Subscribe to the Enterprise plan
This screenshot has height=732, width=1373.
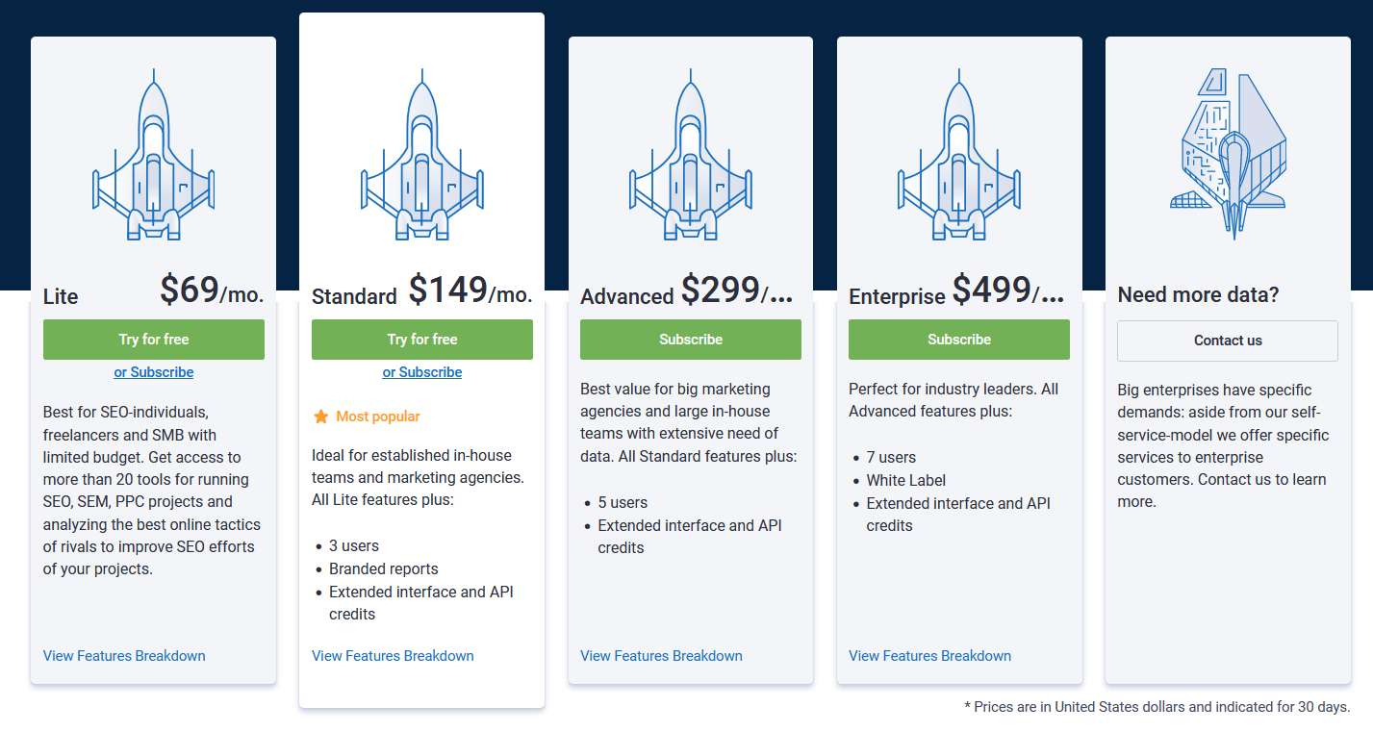click(x=959, y=340)
